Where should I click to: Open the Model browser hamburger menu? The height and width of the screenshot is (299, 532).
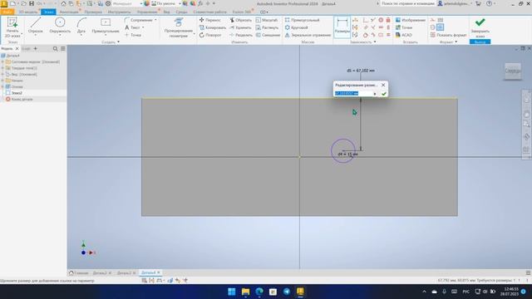coord(63,49)
